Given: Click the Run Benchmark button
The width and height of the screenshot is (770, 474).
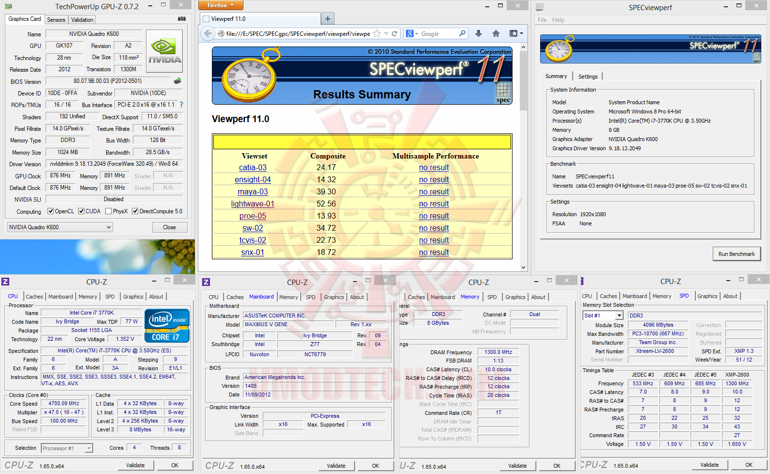Looking at the screenshot, I should tap(737, 254).
